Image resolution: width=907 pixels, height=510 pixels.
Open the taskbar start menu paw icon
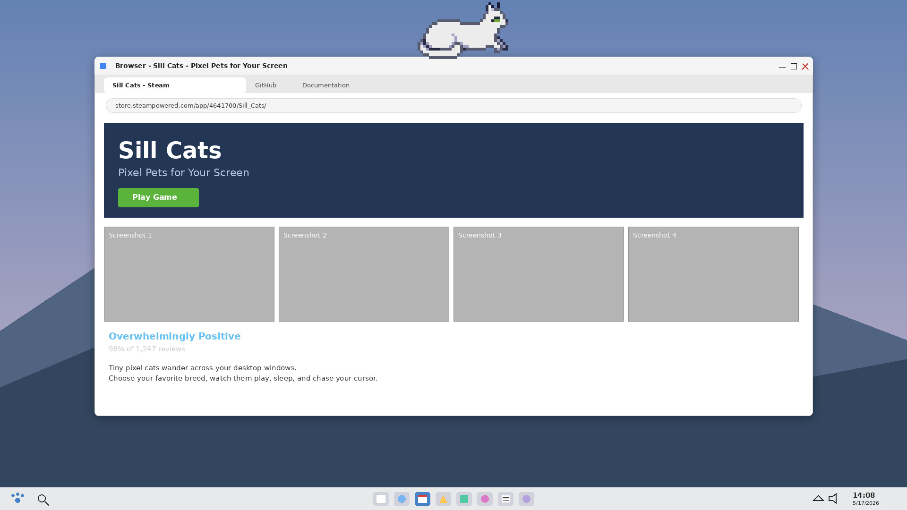[17, 499]
